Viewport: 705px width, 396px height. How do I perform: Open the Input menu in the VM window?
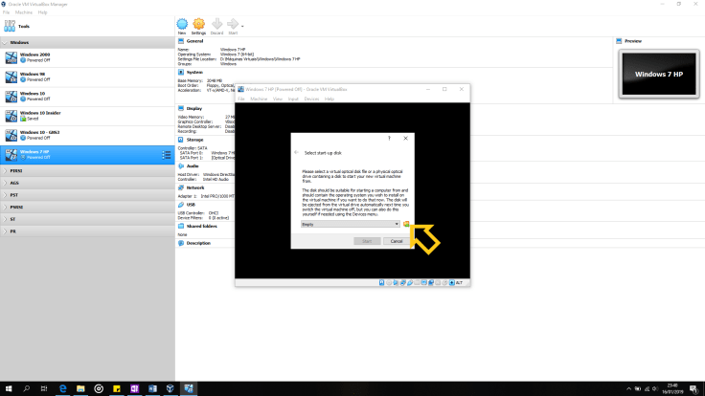click(x=293, y=99)
